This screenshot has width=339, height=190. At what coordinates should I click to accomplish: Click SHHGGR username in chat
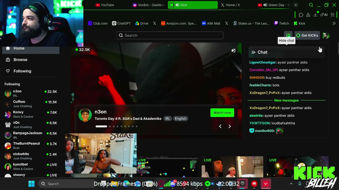pyautogui.click(x=257, y=78)
